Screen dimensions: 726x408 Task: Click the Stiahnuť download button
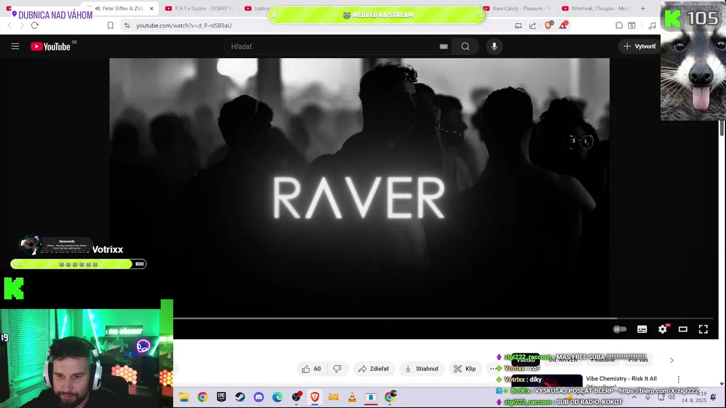(421, 369)
